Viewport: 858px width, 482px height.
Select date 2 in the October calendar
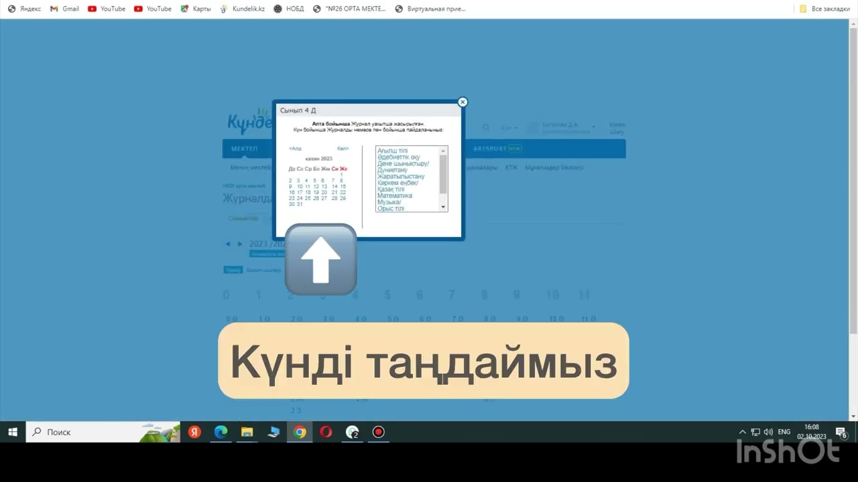tap(291, 181)
